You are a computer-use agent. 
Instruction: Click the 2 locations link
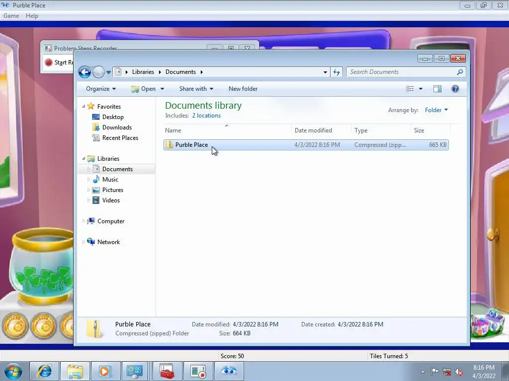coord(206,116)
